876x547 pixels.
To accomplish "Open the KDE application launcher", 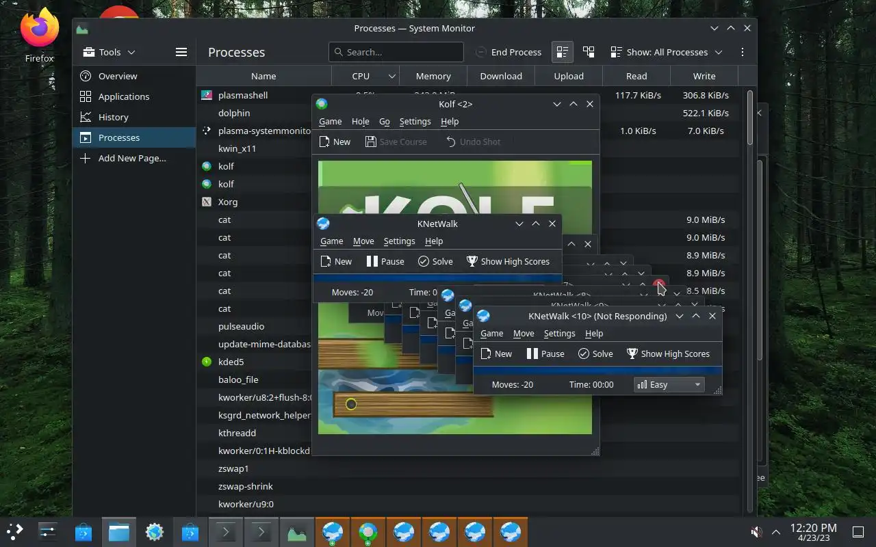I will point(15,531).
